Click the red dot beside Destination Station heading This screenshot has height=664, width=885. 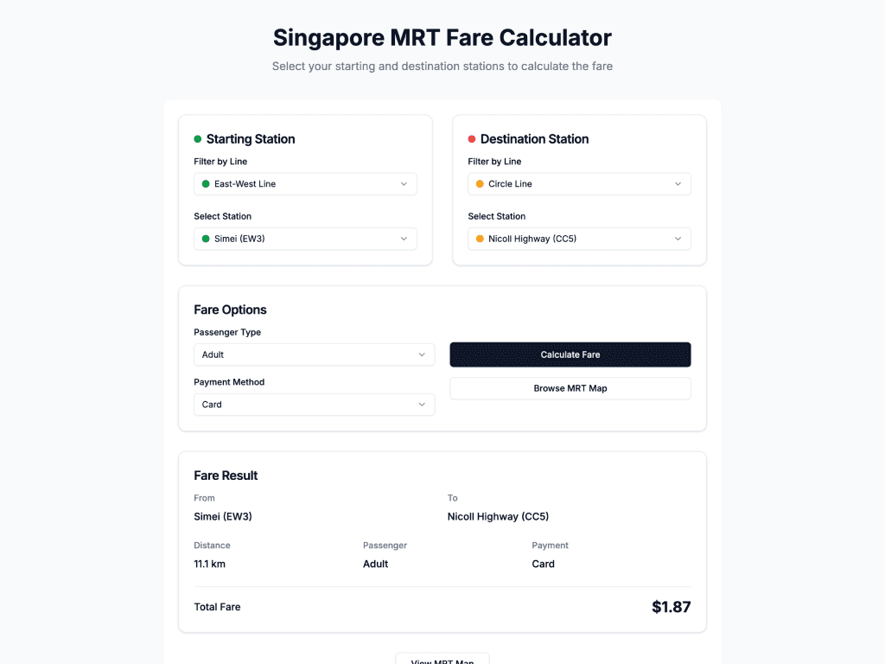472,139
